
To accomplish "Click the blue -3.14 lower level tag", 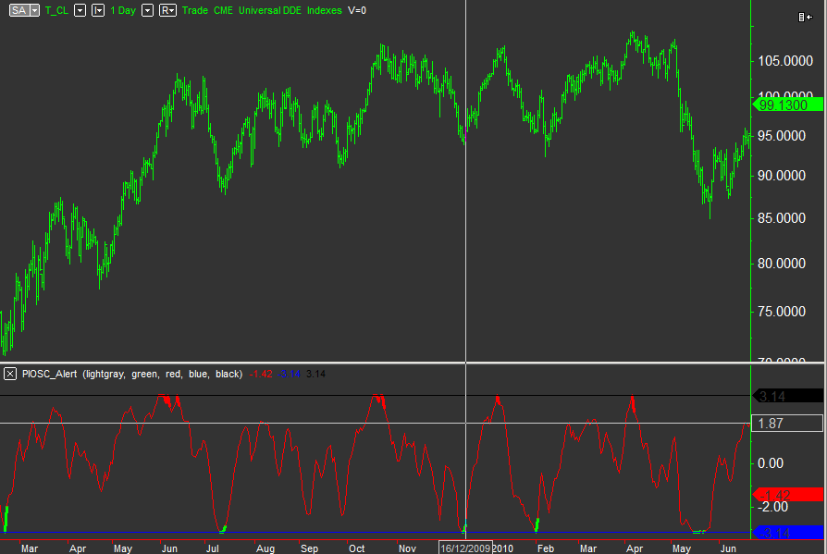I will point(788,532).
